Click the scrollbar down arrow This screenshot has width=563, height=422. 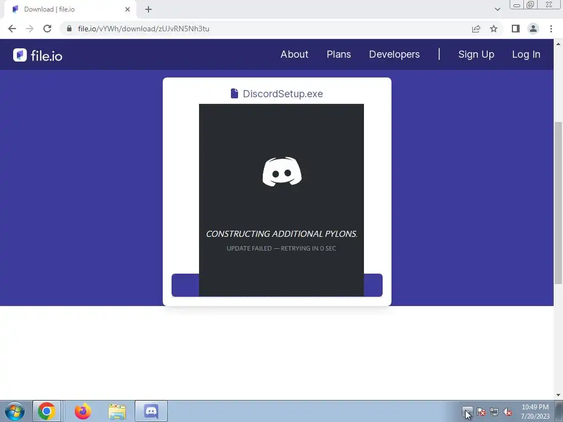(558, 395)
